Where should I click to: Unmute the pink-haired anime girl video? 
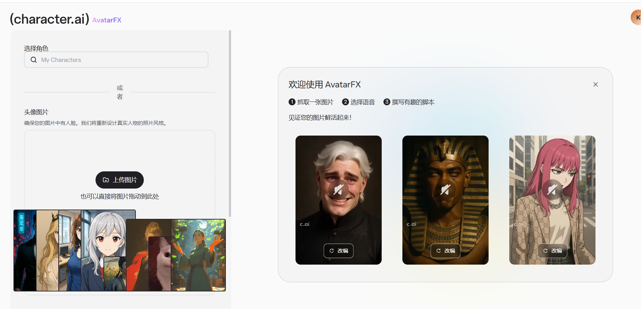click(x=552, y=190)
